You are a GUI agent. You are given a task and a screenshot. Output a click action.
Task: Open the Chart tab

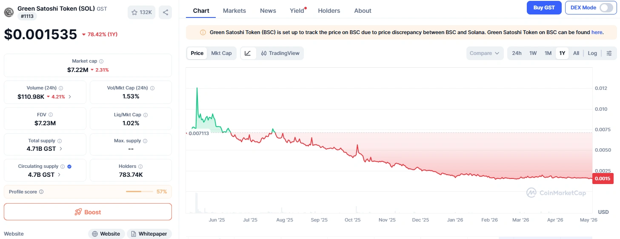201,11
